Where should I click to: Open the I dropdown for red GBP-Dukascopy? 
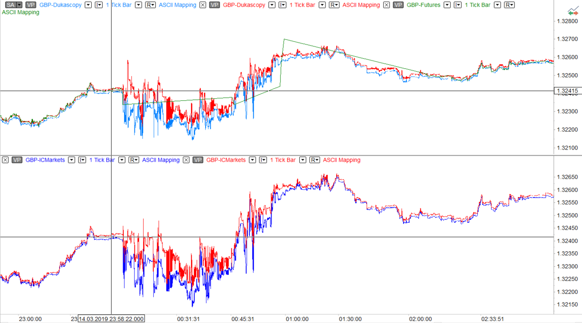[x=282, y=5]
